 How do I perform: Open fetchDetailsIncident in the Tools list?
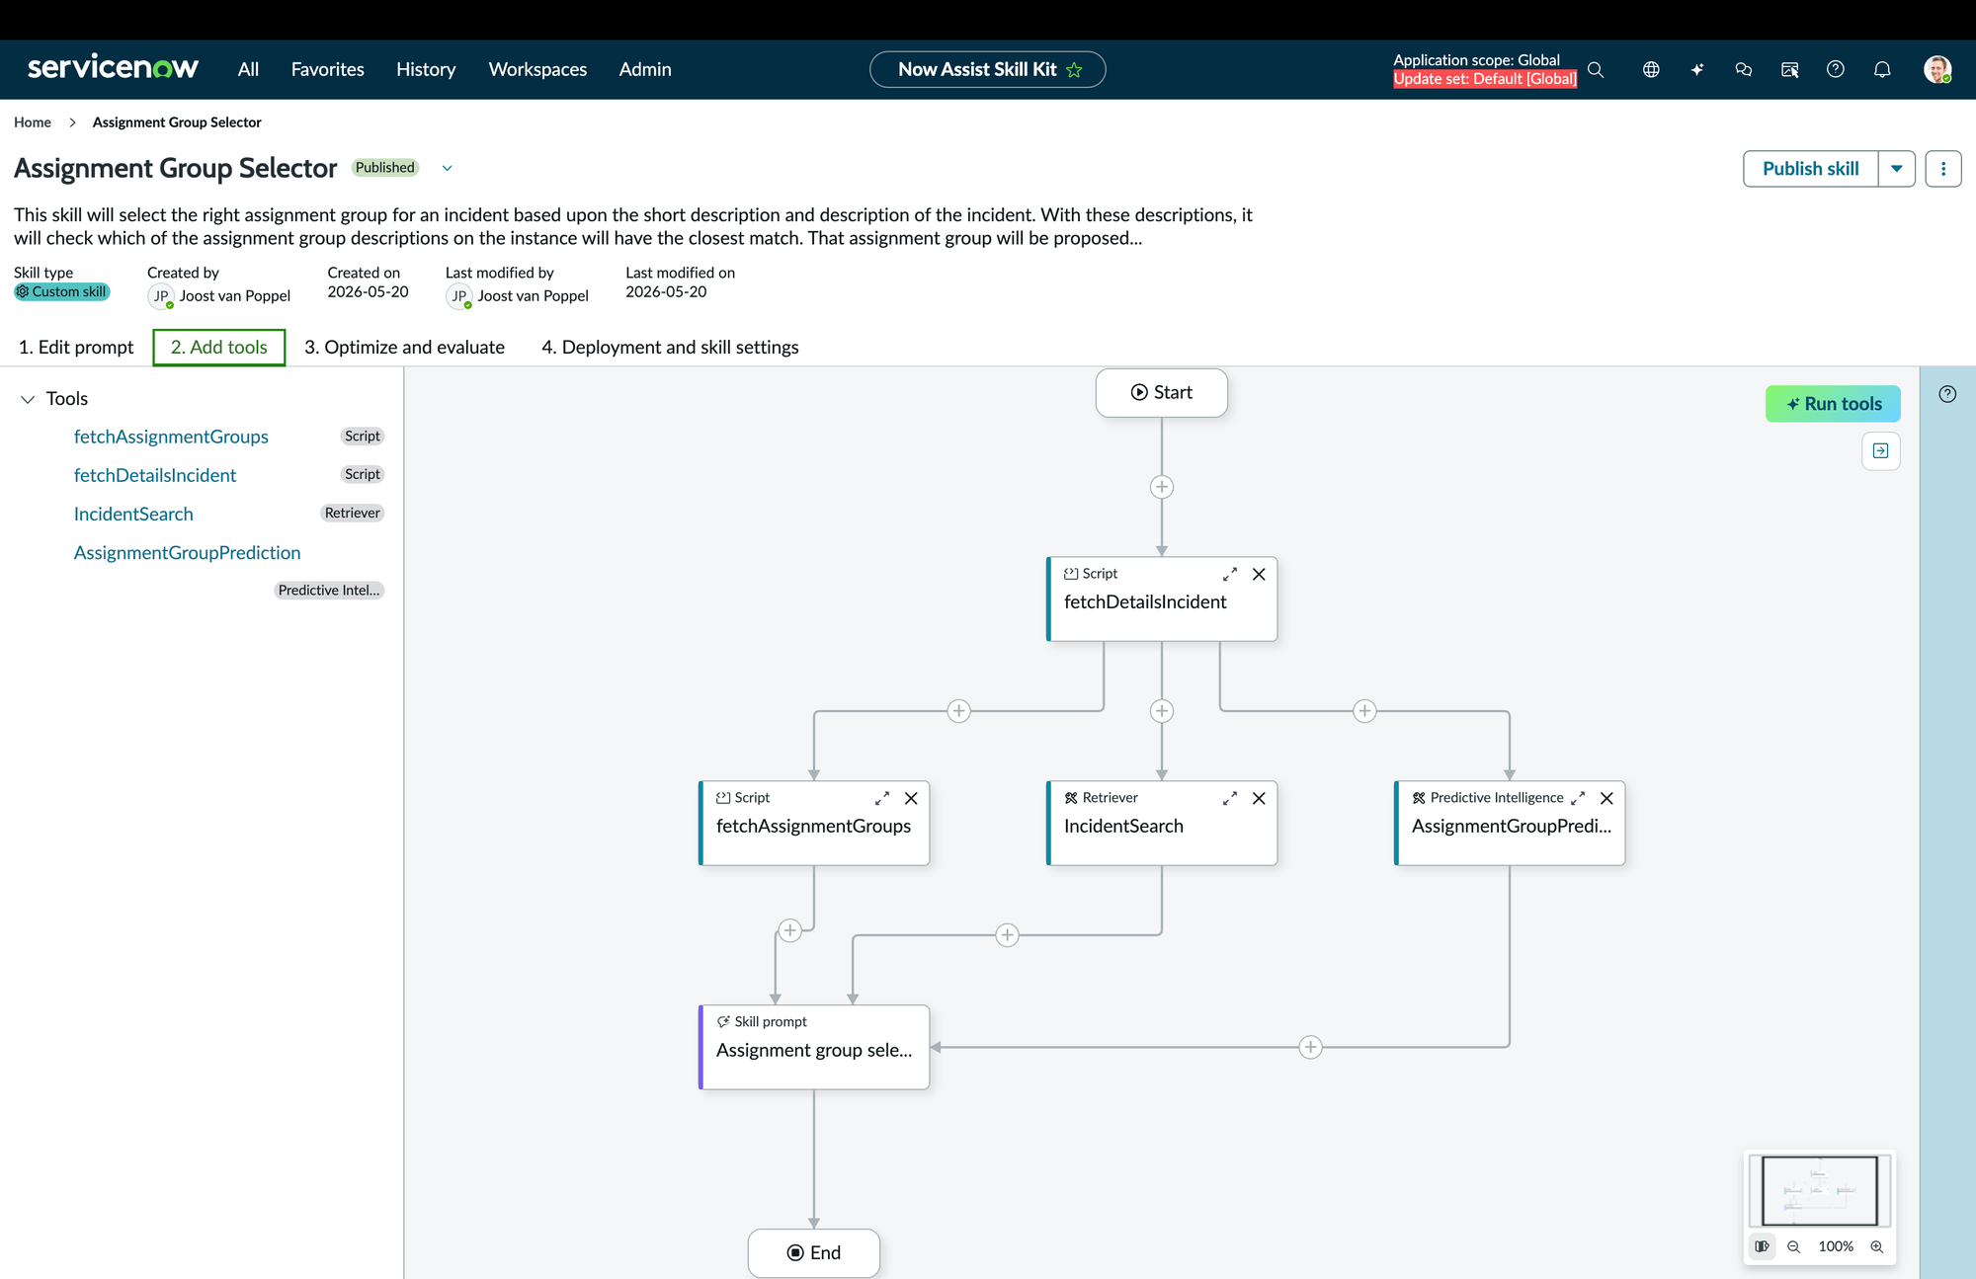[x=155, y=475]
